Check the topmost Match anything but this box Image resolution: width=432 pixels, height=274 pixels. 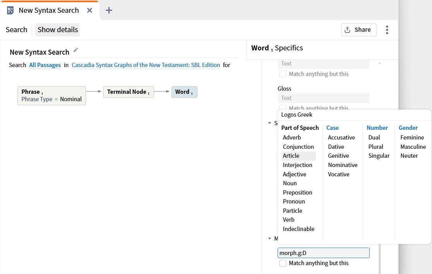[x=283, y=74]
